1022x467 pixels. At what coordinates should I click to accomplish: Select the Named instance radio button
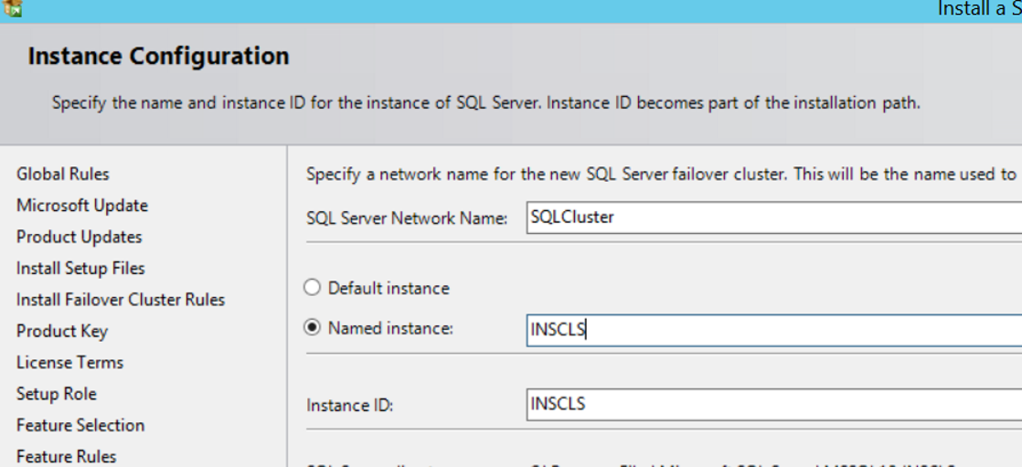(x=313, y=327)
